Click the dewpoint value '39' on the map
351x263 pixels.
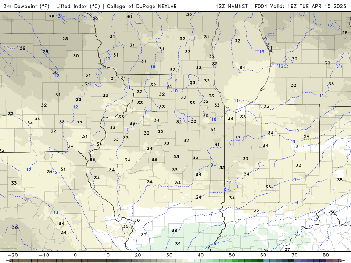tap(178, 244)
